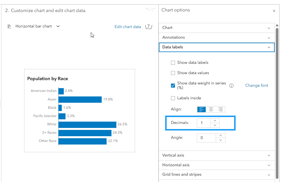The height and width of the screenshot is (182, 283).
Task: Expand the Vertical axis section
Action: (x=217, y=155)
